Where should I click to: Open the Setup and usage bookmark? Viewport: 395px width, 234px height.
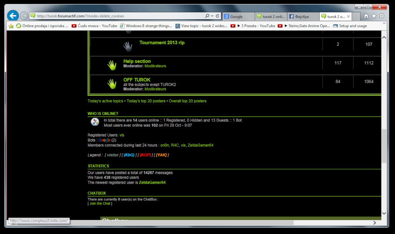pyautogui.click(x=350, y=26)
